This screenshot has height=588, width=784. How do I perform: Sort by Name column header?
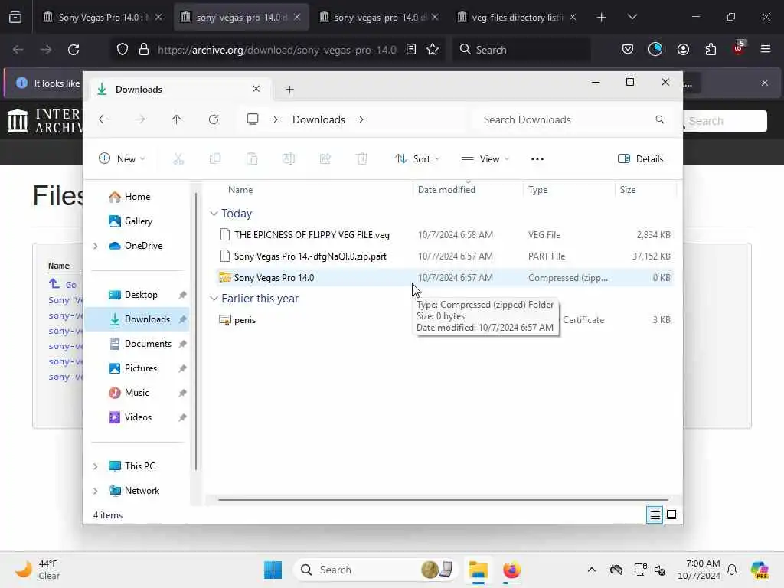pyautogui.click(x=240, y=190)
